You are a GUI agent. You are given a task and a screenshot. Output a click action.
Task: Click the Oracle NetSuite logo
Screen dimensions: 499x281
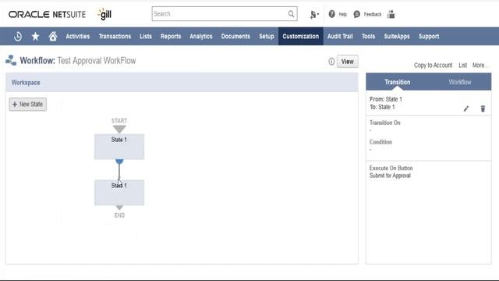click(47, 14)
